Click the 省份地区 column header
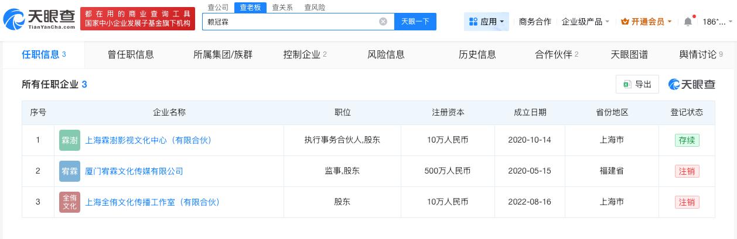This screenshot has height=239, width=737. point(612,112)
